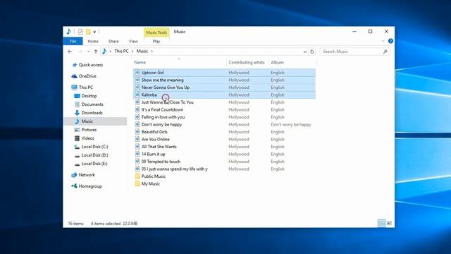Click the music note window icon in title bar

click(x=69, y=32)
